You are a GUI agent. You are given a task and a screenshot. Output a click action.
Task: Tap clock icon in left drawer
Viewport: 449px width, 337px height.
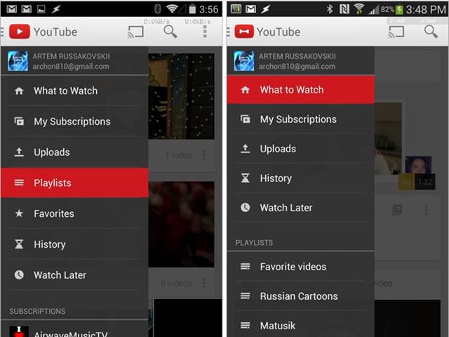(19, 275)
